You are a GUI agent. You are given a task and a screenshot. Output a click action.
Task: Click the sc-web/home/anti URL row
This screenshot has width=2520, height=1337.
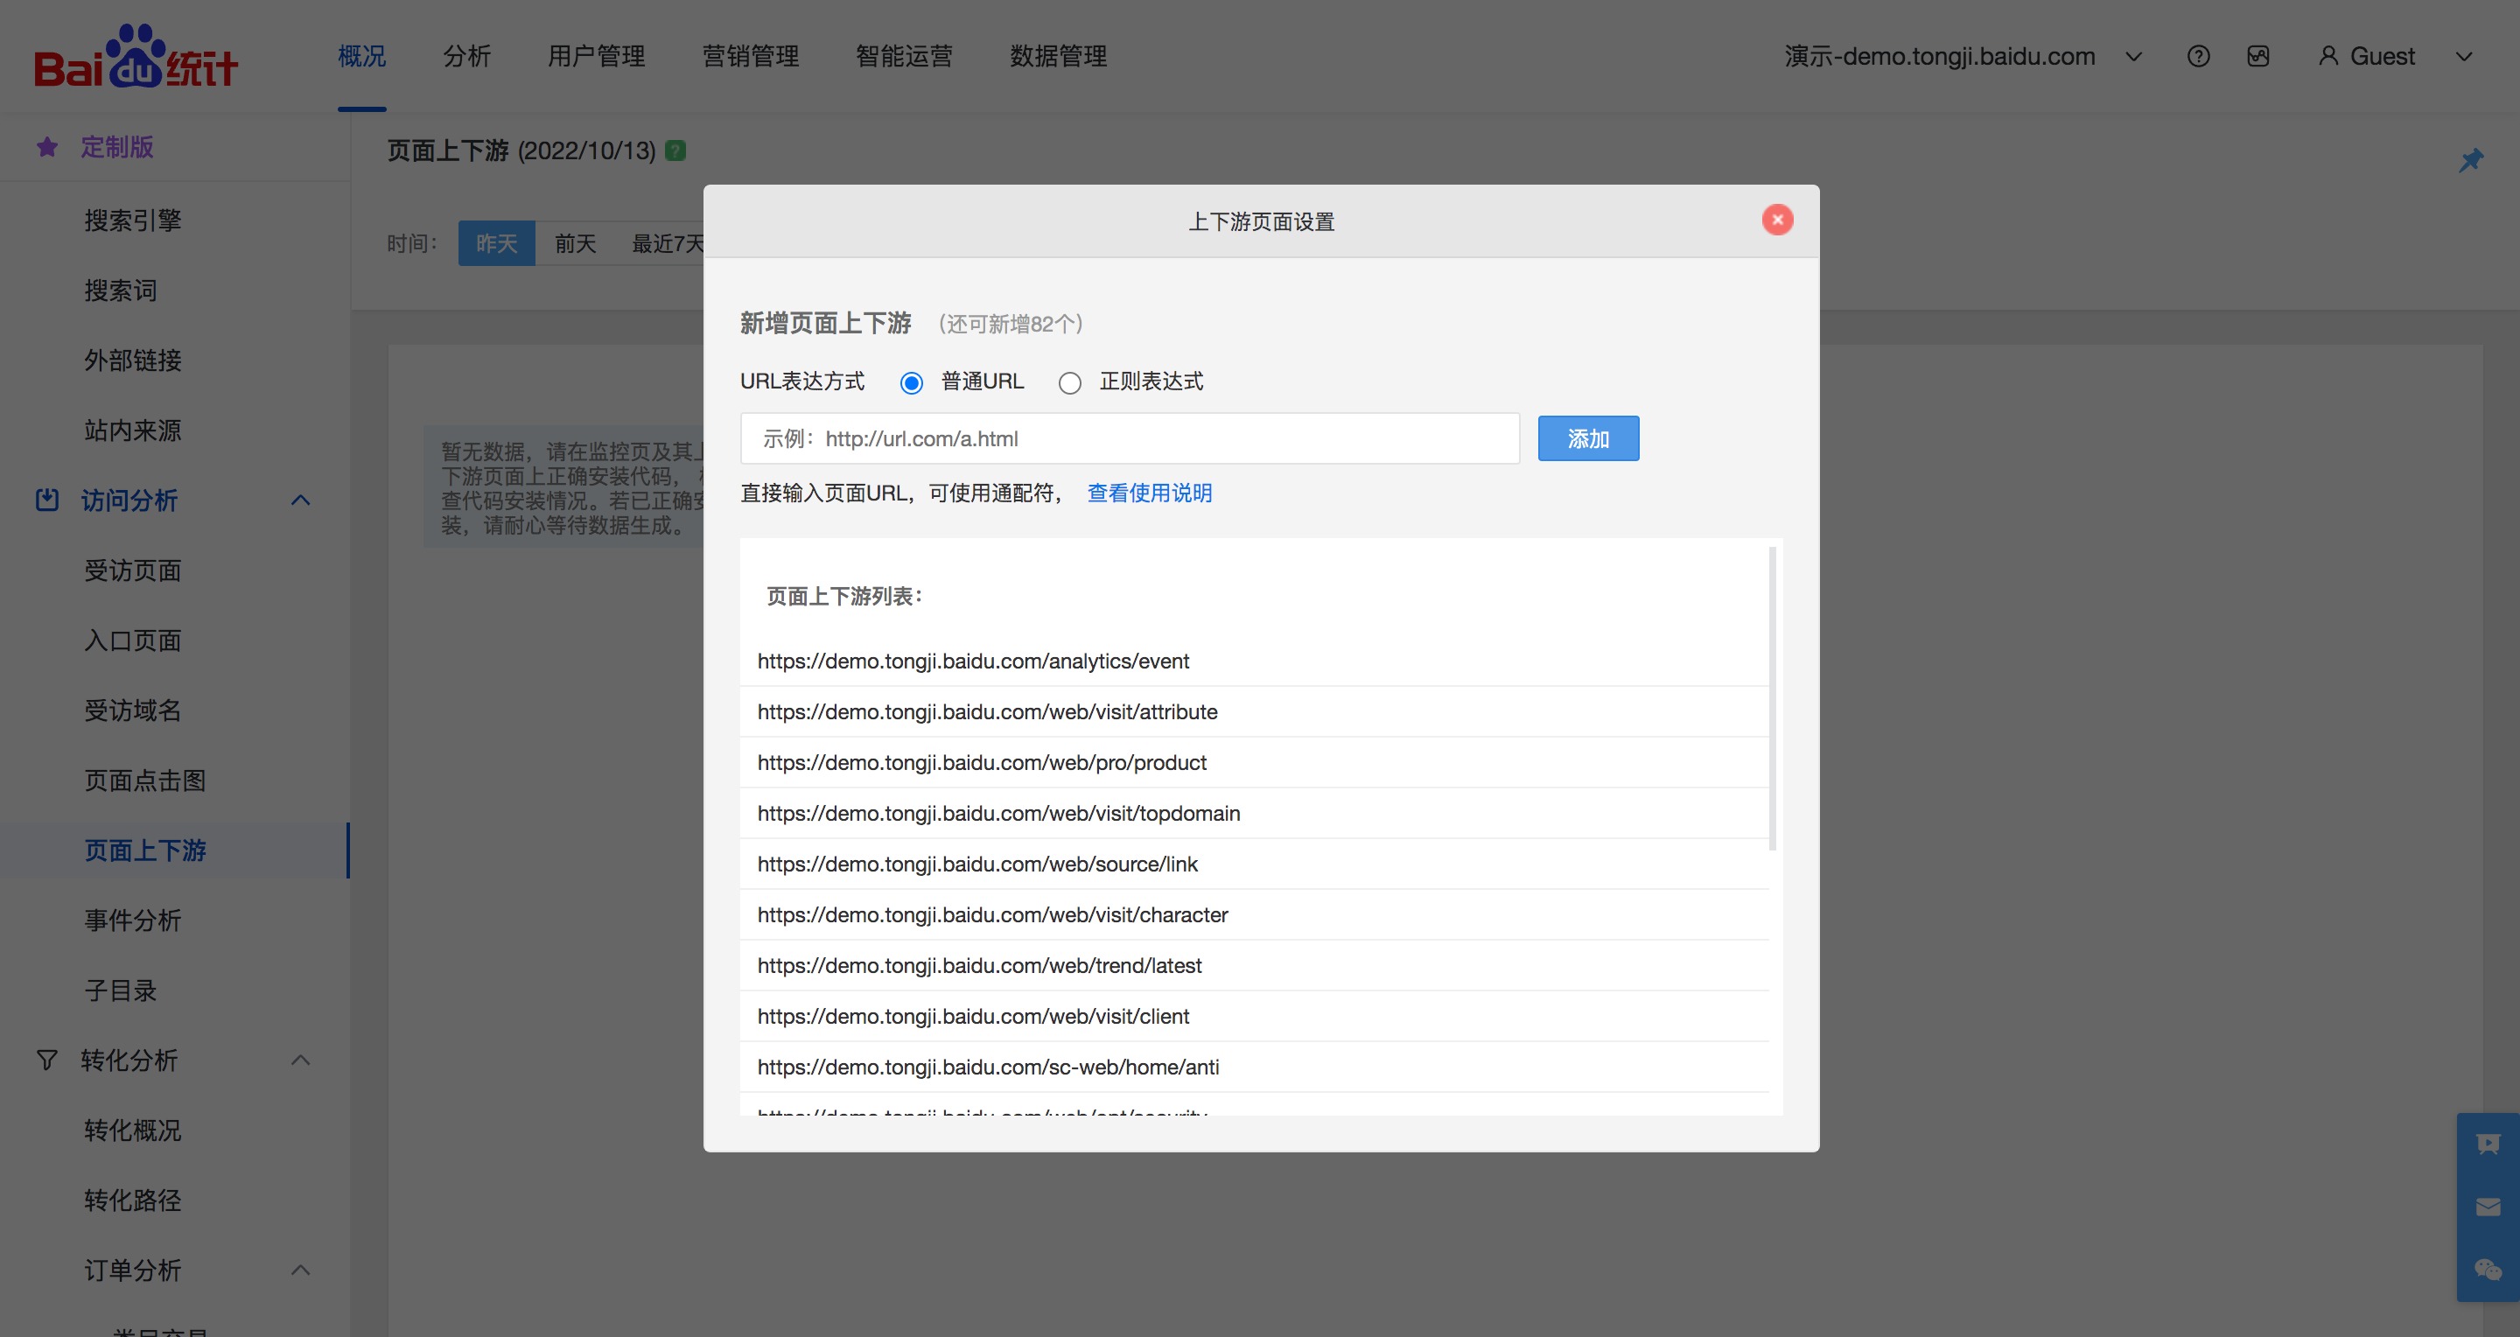[x=1254, y=1068]
